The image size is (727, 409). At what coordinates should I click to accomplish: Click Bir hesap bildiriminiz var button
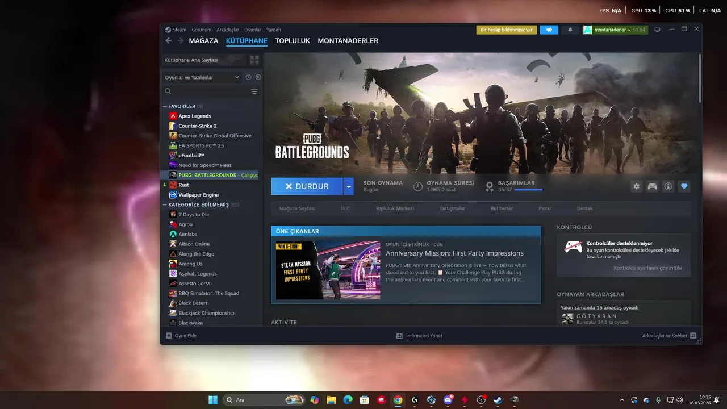(x=506, y=30)
